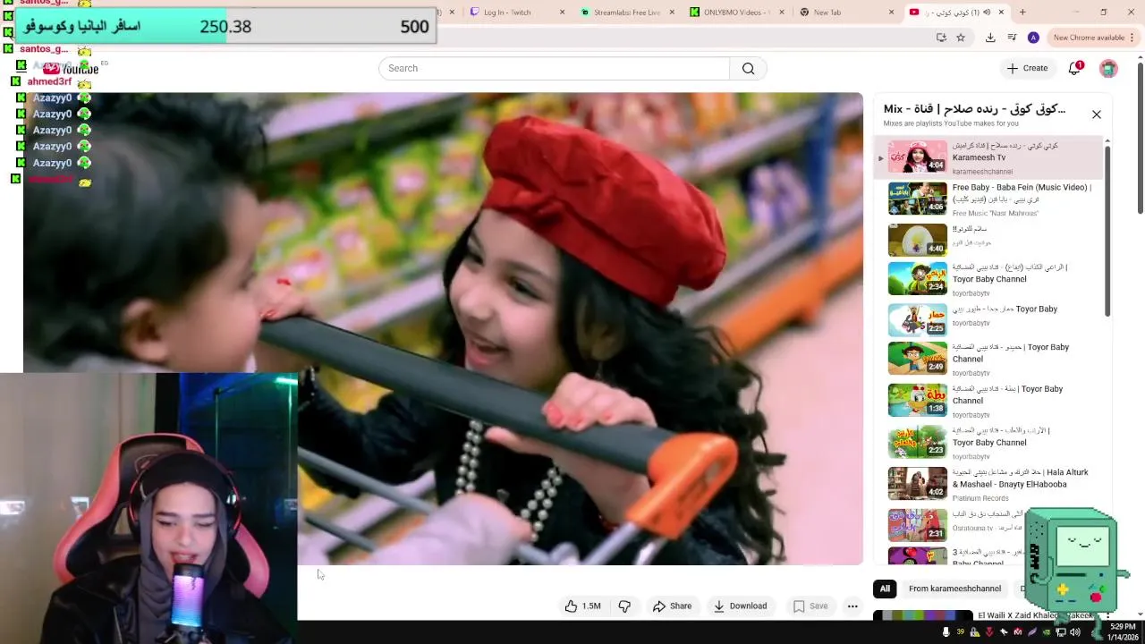1145x644 pixels.
Task: Click the Create button
Action: [x=1027, y=68]
